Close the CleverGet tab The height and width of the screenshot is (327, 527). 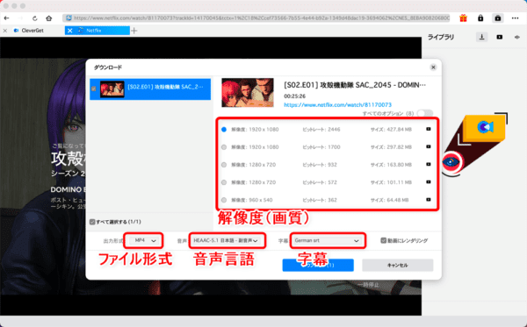[x=5, y=31]
